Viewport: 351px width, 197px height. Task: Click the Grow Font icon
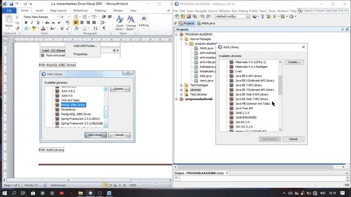(62, 28)
